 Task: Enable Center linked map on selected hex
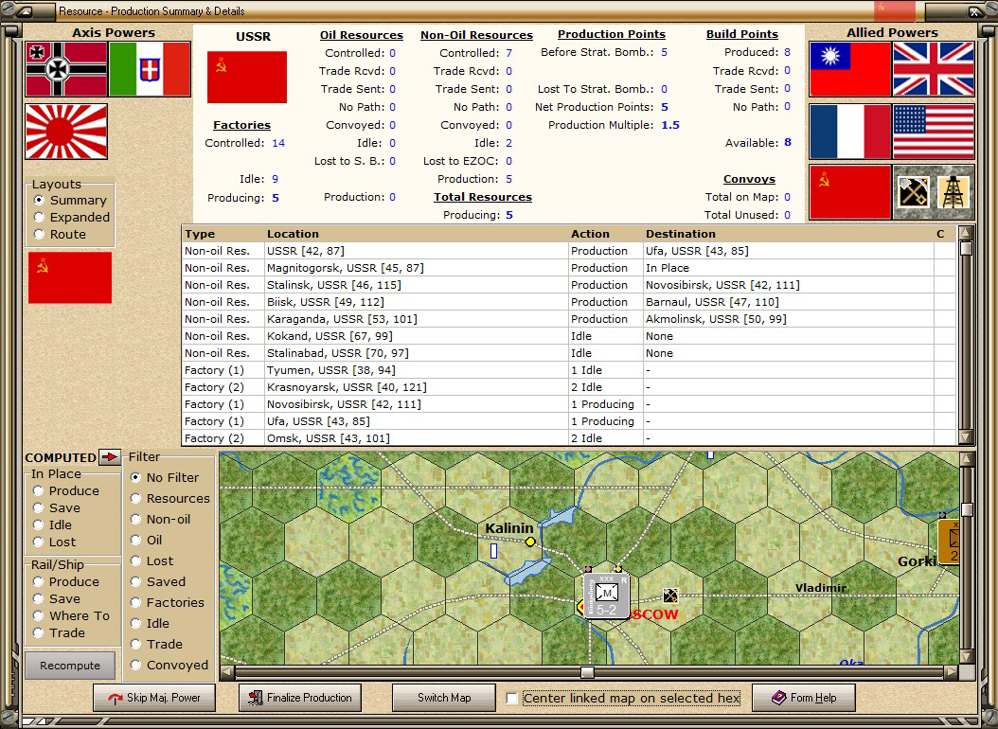[x=511, y=698]
